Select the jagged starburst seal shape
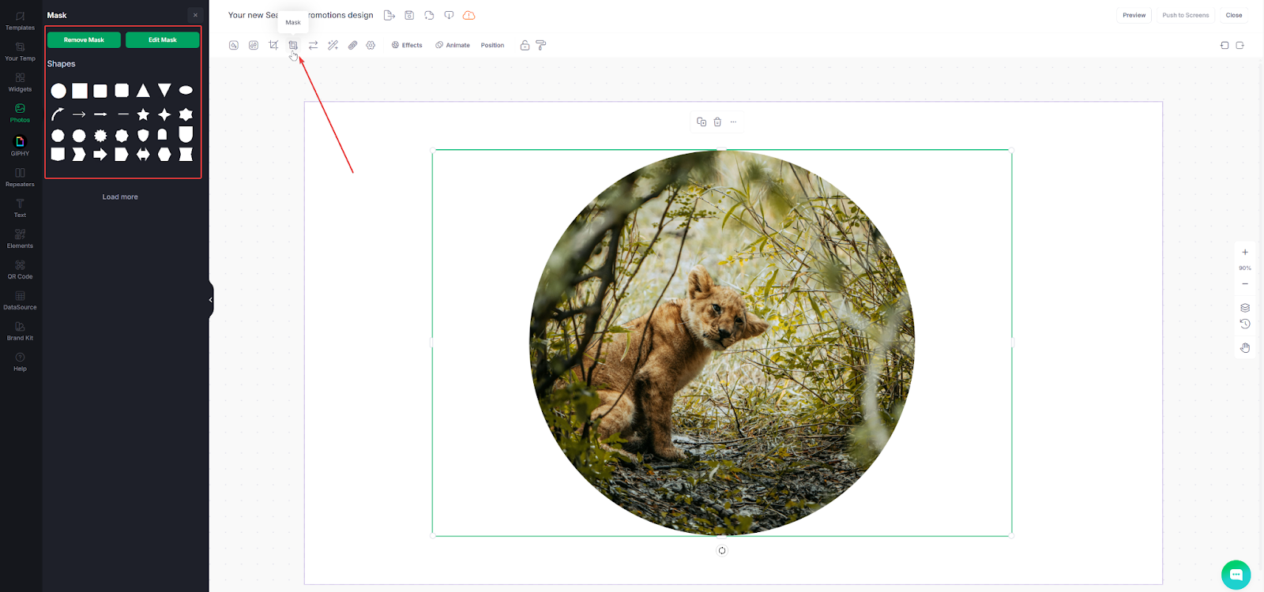The width and height of the screenshot is (1264, 592). [x=100, y=136]
